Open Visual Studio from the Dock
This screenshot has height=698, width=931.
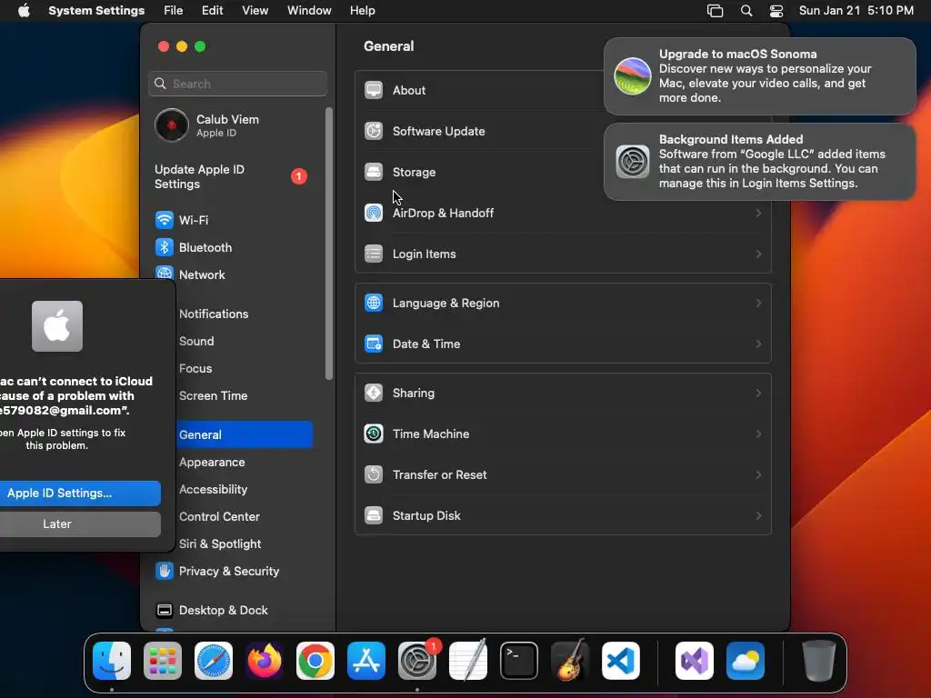(694, 661)
